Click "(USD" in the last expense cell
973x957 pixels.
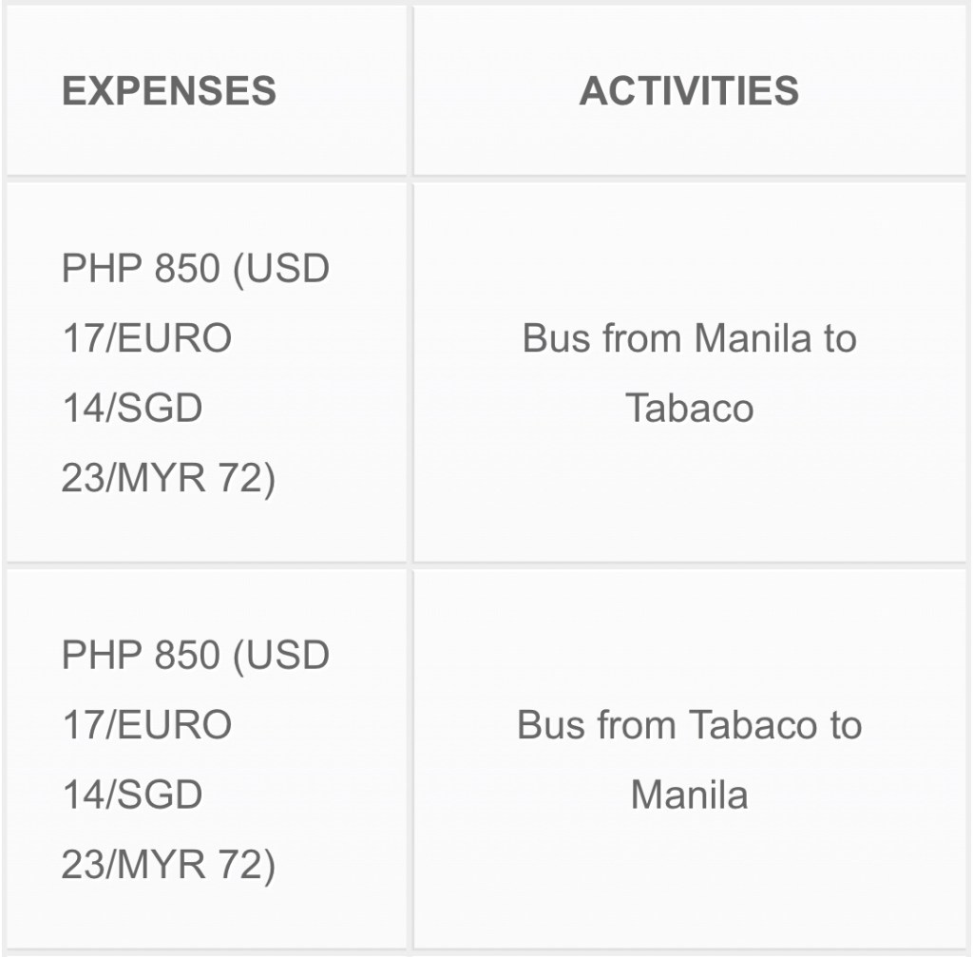[281, 656]
